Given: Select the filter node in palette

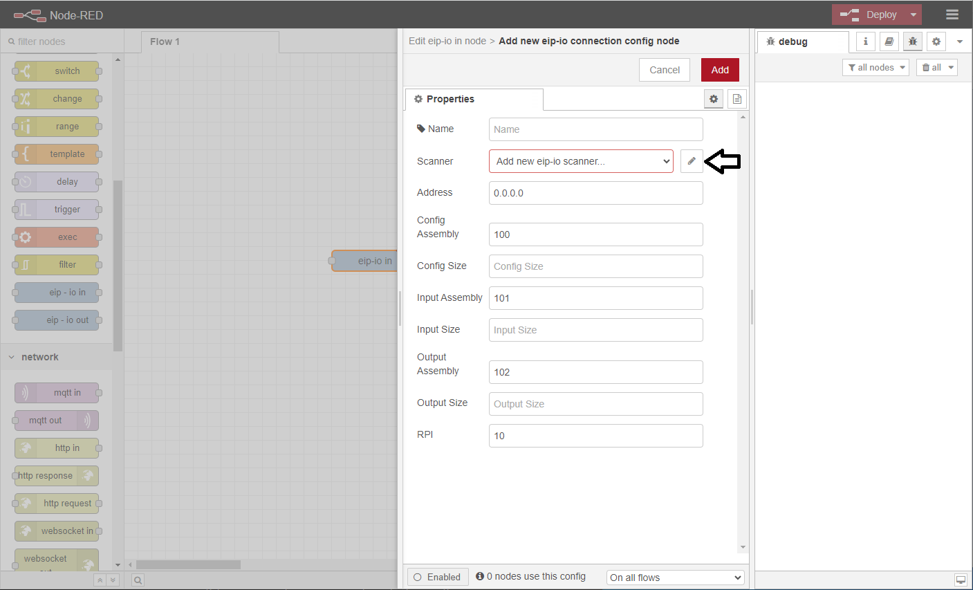Looking at the screenshot, I should (57, 265).
